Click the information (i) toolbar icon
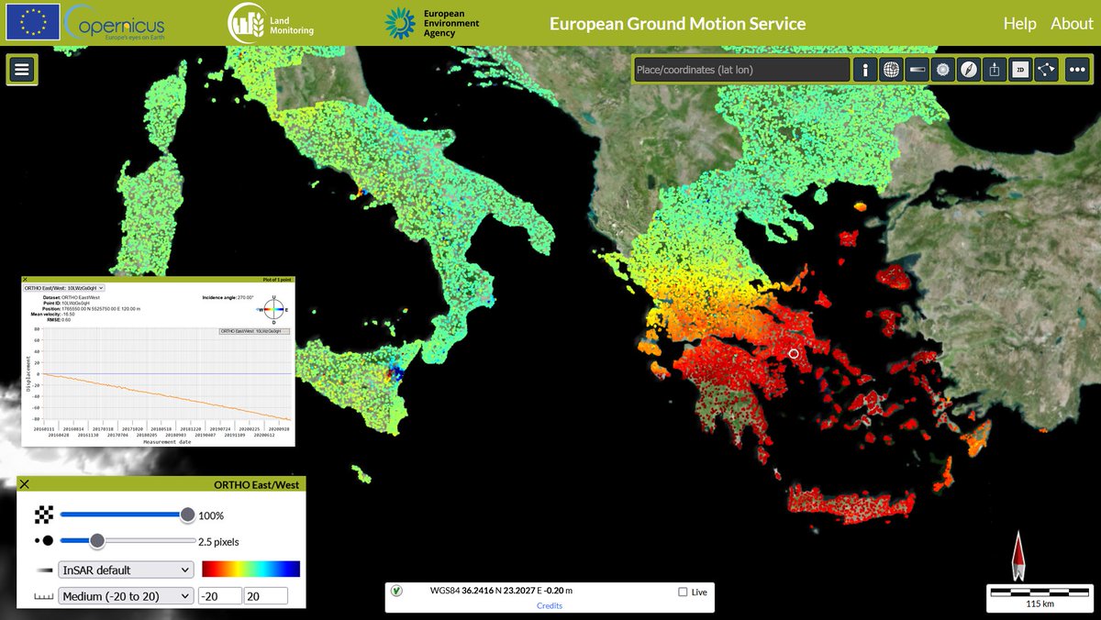This screenshot has width=1101, height=620. (864, 69)
